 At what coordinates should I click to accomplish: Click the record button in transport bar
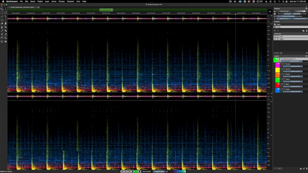[140, 172]
